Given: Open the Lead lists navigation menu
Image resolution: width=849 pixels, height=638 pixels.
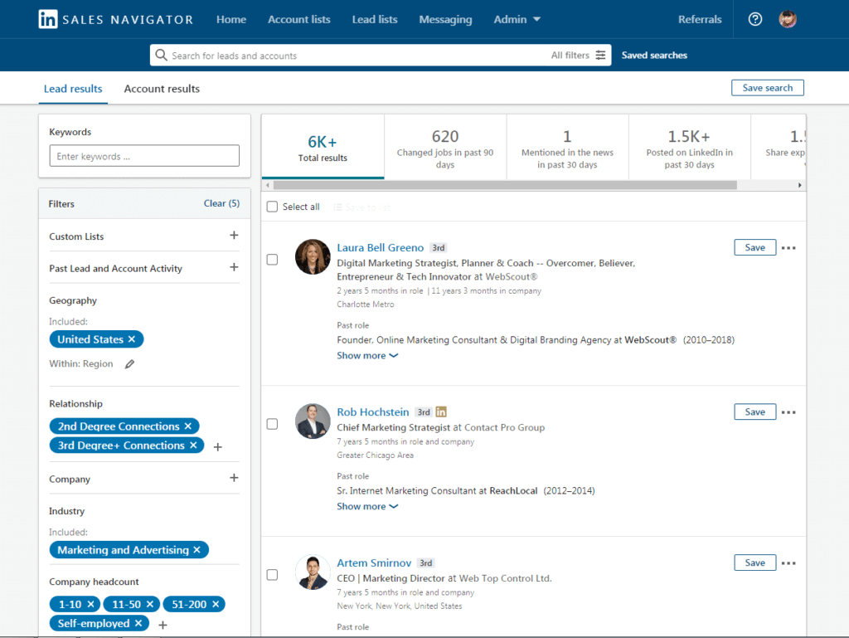Looking at the screenshot, I should click(x=375, y=18).
